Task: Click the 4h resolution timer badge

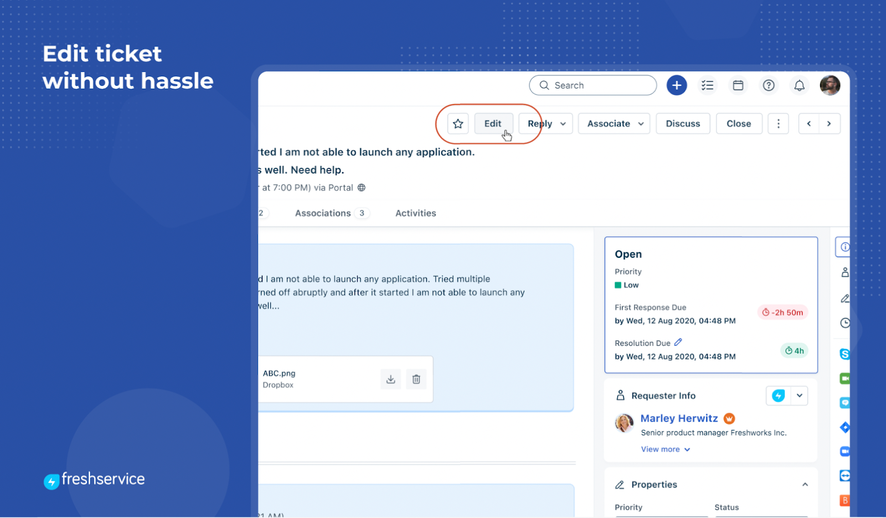Action: click(x=795, y=351)
